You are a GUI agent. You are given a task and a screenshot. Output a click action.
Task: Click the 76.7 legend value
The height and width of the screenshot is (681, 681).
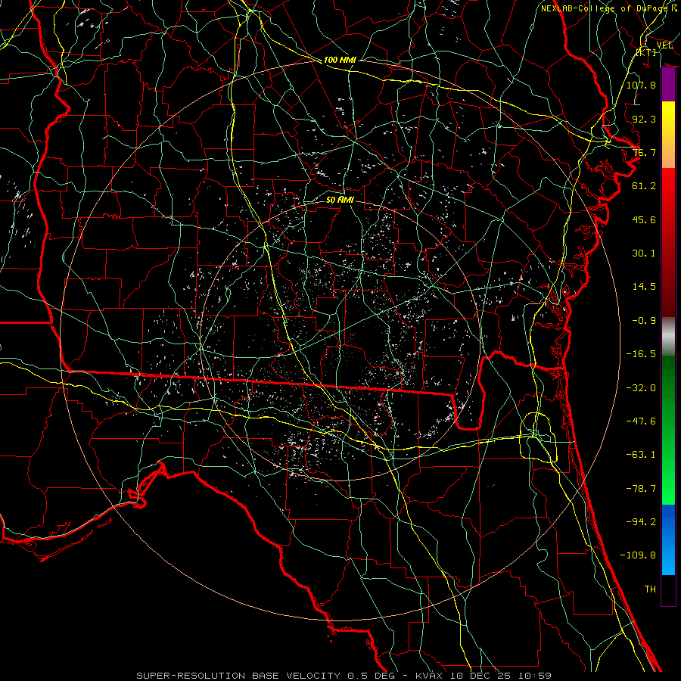pyautogui.click(x=644, y=152)
